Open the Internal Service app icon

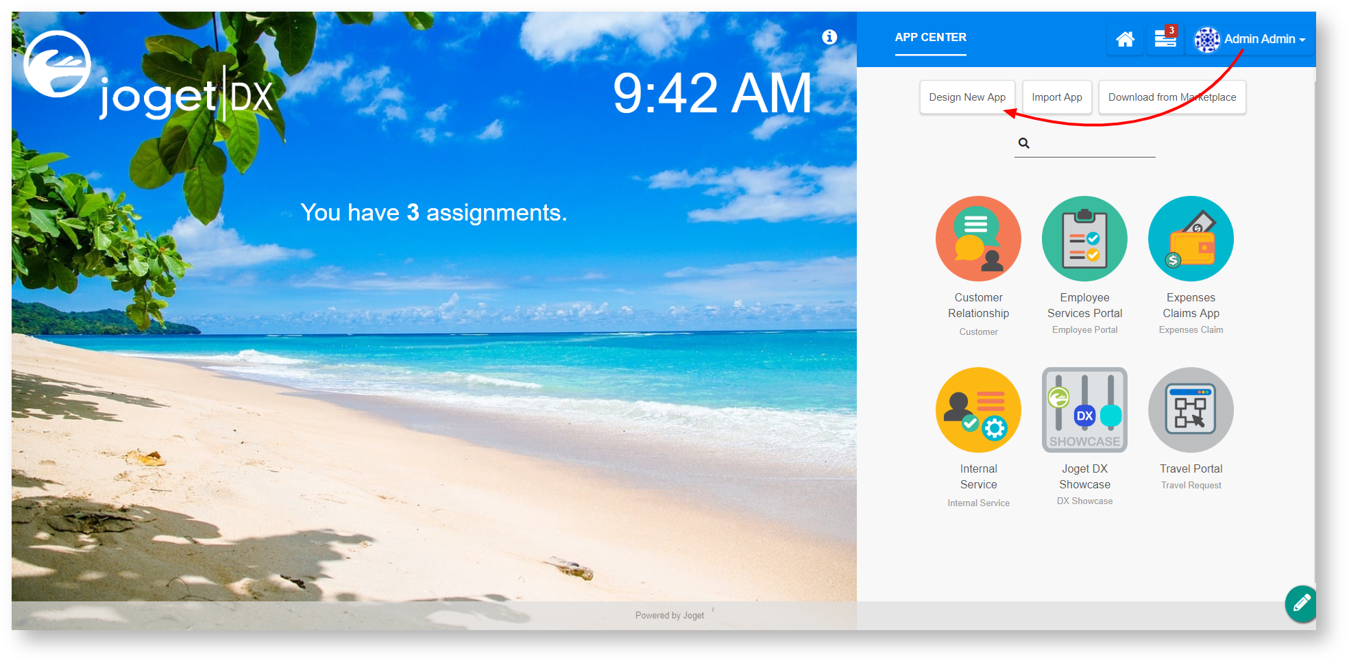(978, 410)
